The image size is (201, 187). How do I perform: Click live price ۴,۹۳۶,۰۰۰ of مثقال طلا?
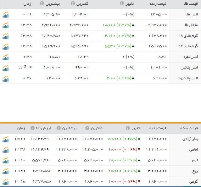coord(158,25)
